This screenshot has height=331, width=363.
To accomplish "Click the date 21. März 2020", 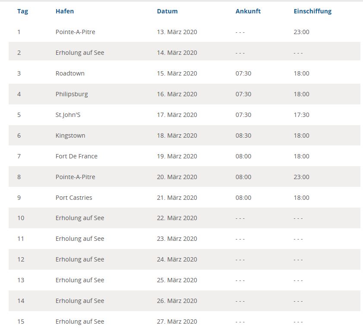I will [x=177, y=198].
